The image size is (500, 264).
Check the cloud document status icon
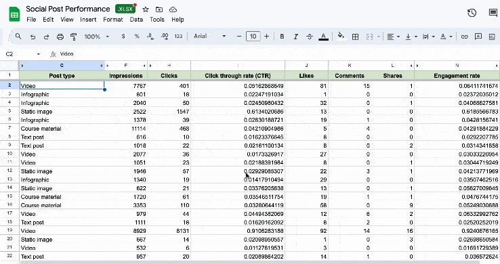pyautogui.click(x=173, y=9)
